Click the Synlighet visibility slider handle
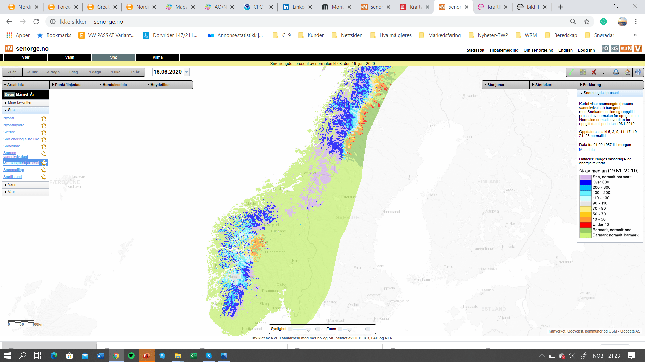645x362 pixels. pos(308,329)
